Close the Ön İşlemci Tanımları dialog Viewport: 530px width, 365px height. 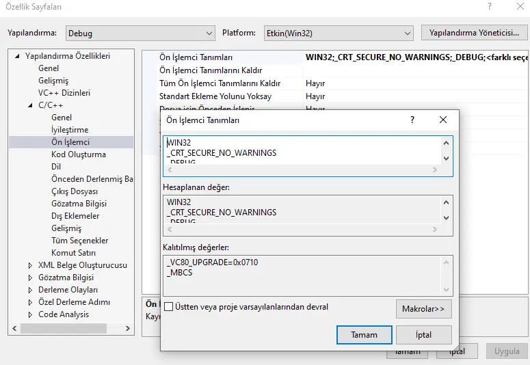click(x=443, y=120)
